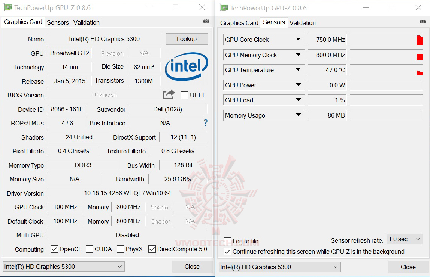Click the Intel logo in the Graphics Card tab
The image size is (430, 277).
click(x=187, y=66)
